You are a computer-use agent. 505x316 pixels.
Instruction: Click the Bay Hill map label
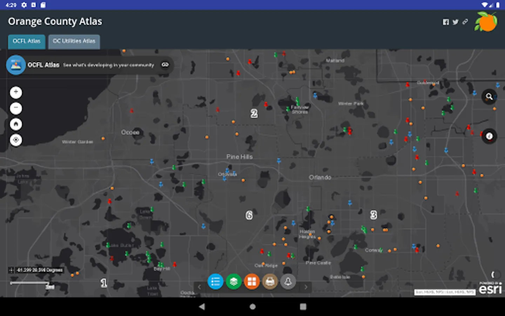point(162,269)
